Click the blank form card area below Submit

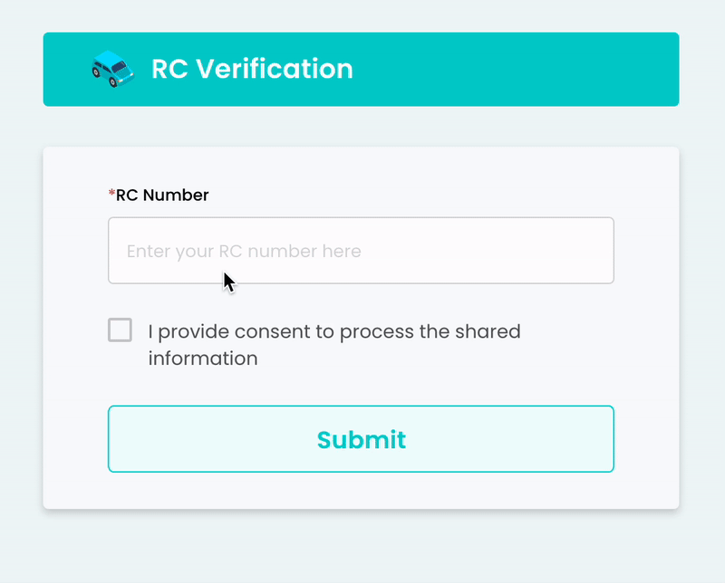pos(361,491)
